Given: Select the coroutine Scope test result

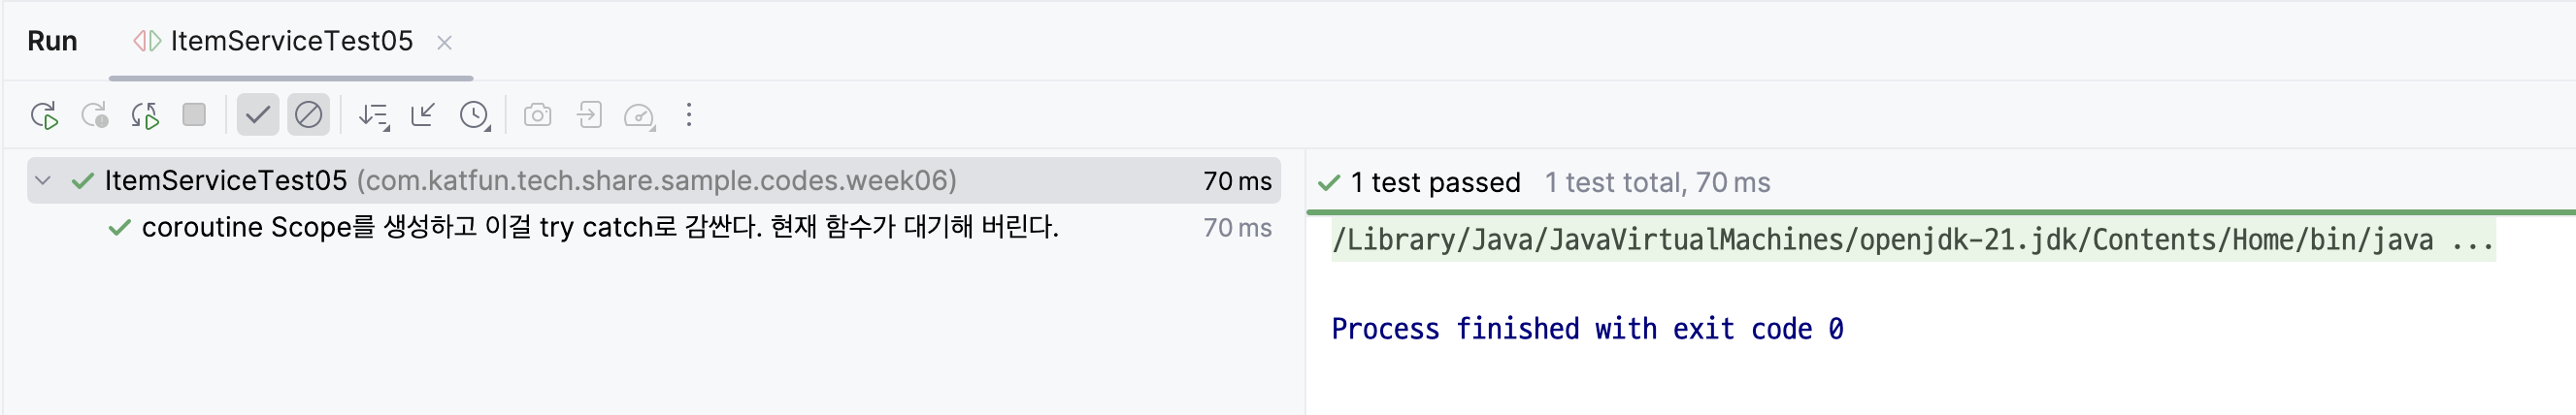Looking at the screenshot, I should [600, 228].
